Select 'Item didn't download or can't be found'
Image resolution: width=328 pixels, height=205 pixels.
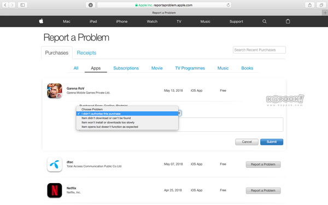(x=127, y=118)
